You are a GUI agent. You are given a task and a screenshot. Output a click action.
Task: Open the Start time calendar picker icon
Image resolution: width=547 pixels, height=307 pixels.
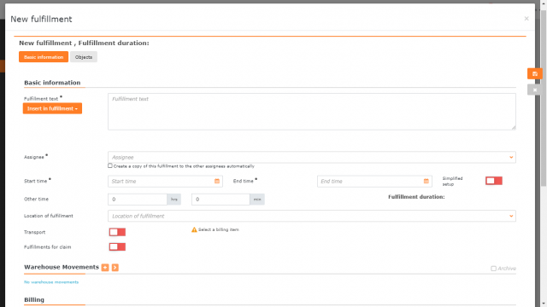(x=217, y=181)
